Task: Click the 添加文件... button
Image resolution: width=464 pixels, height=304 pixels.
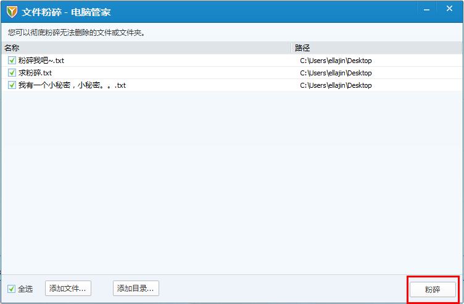Action: (x=68, y=289)
